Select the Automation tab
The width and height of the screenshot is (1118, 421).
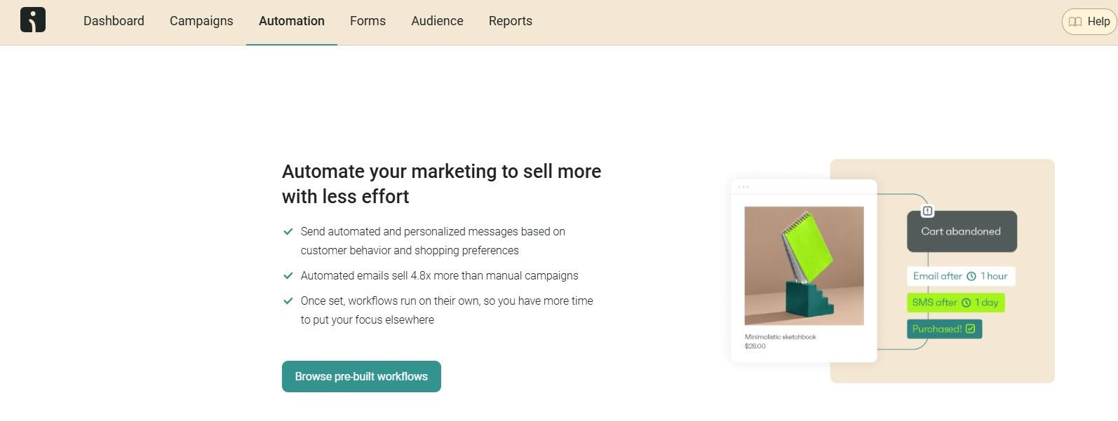[291, 21]
